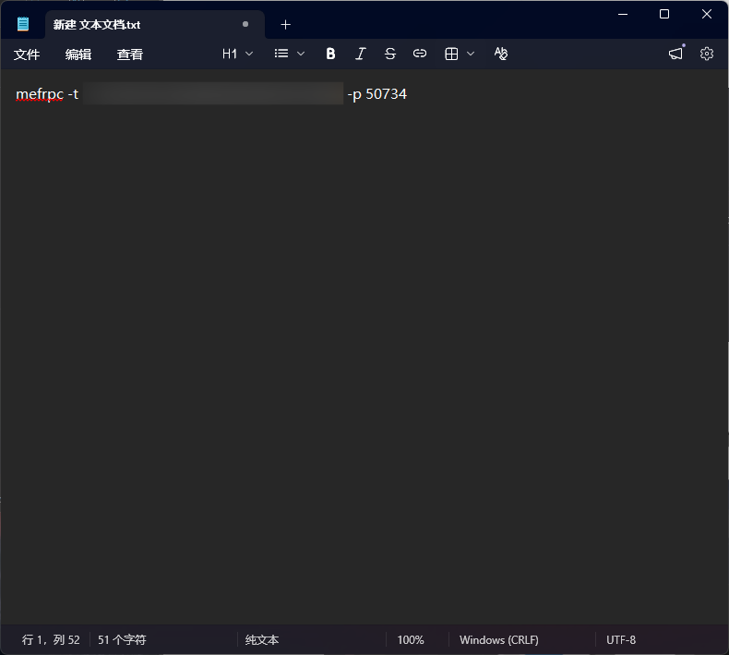
Task: Expand the list style dropdown
Action: (x=290, y=54)
